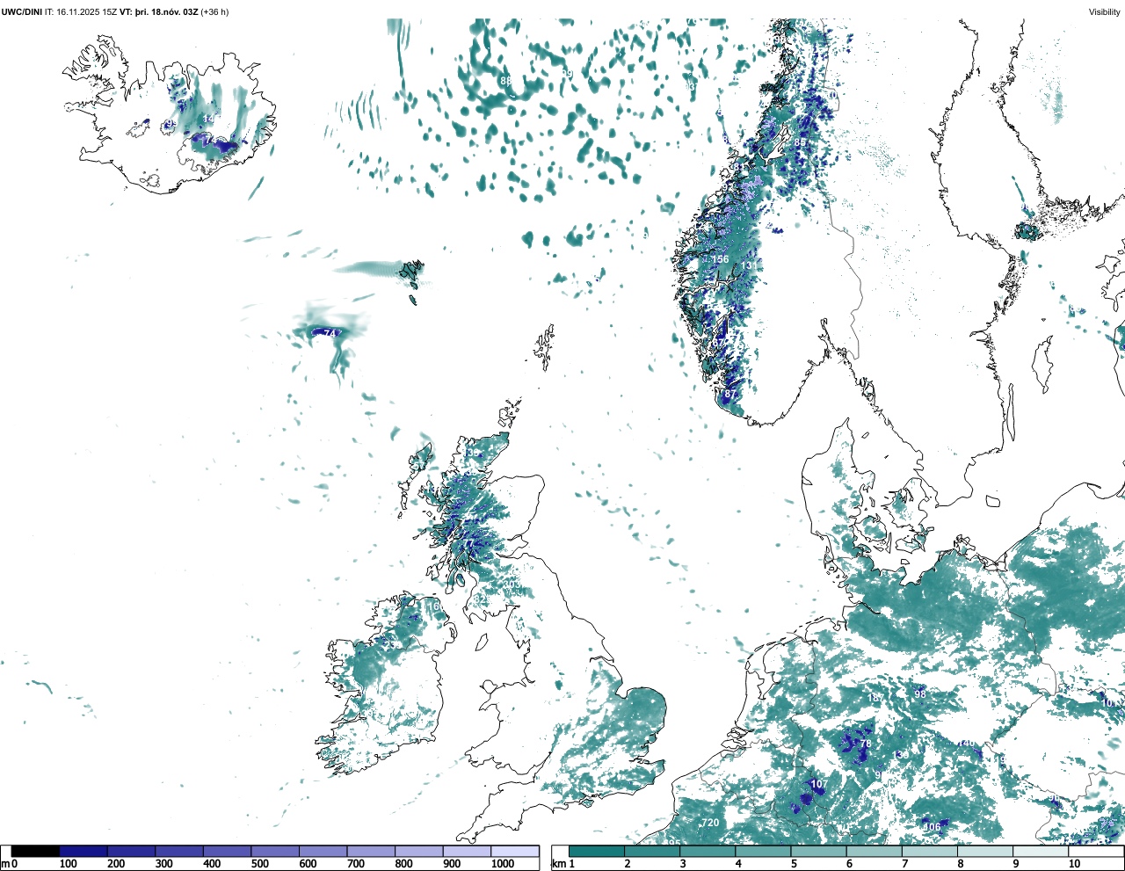Click the dark teal swatch between km 1 and 2
Viewport: 1125px width, 871px height.
(x=597, y=851)
